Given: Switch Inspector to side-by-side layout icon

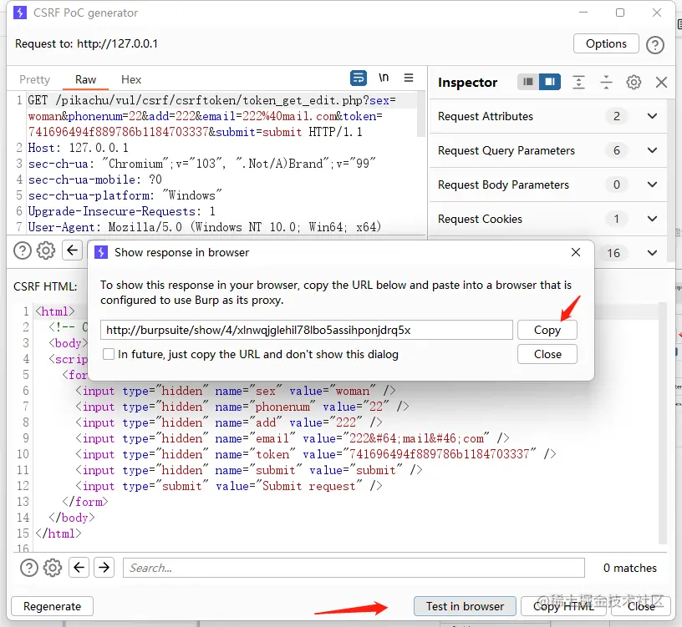Looking at the screenshot, I should click(x=550, y=82).
